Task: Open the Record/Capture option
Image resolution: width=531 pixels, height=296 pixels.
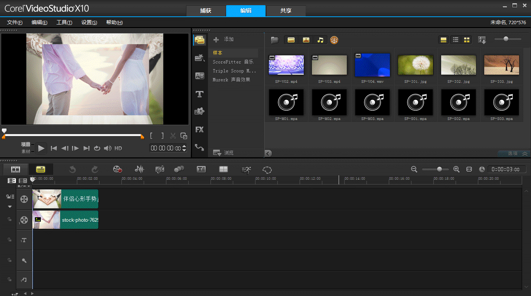Action: (x=118, y=169)
